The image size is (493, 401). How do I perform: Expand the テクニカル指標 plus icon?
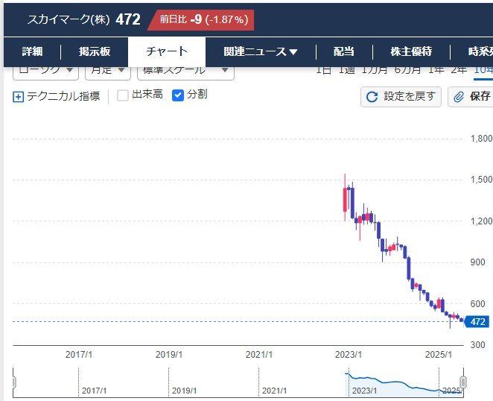(19, 96)
